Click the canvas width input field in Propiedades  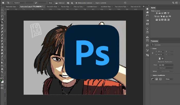coord(160,51)
